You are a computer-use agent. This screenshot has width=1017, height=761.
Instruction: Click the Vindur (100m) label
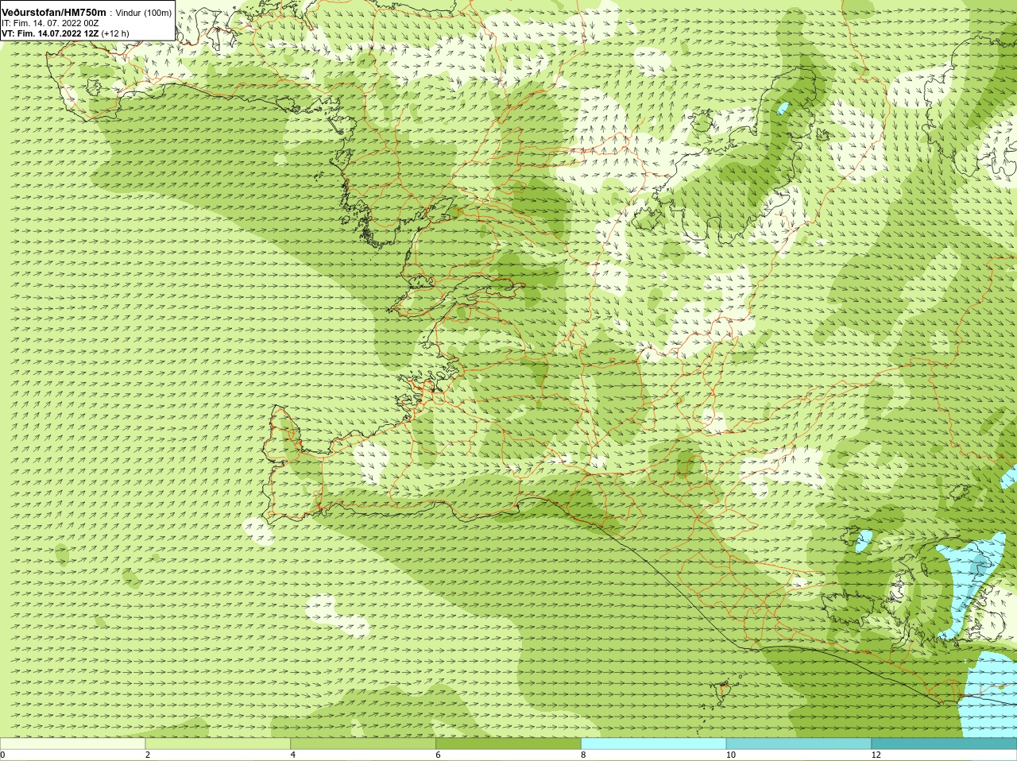[x=143, y=13]
